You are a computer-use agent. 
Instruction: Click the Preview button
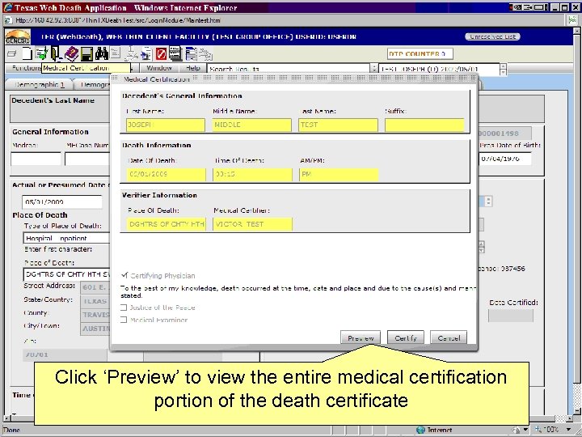click(361, 337)
